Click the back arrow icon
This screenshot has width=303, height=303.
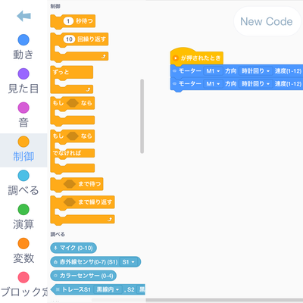coord(23,16)
